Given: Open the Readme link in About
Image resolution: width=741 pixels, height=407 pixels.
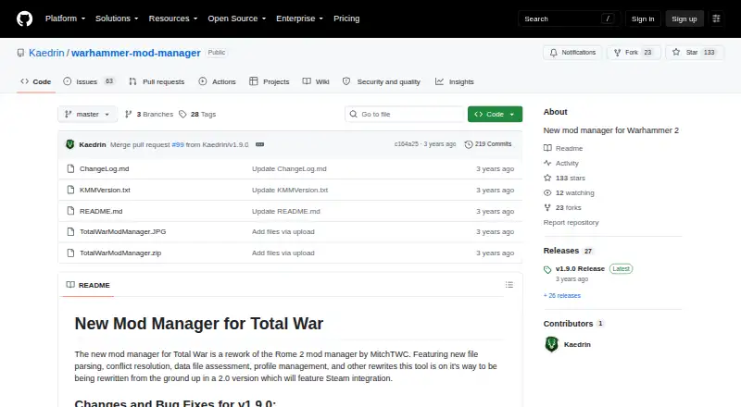Looking at the screenshot, I should coord(563,148).
